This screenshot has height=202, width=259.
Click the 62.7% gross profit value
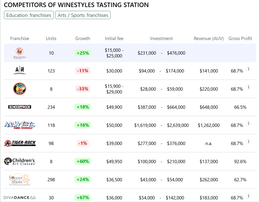click(x=240, y=180)
